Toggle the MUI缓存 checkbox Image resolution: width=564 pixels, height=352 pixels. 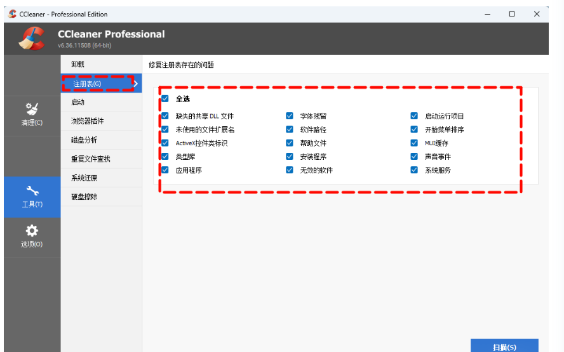pyautogui.click(x=414, y=143)
